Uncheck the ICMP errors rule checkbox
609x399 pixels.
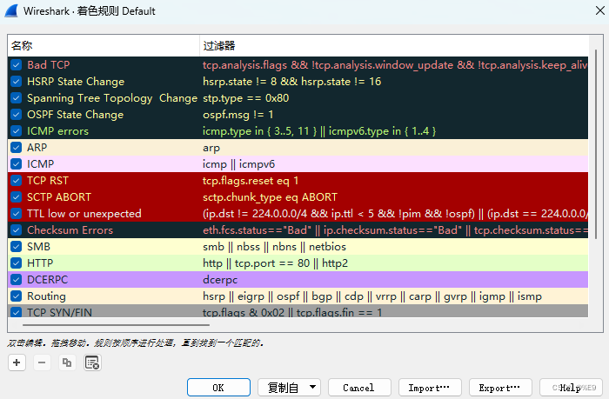click(x=16, y=130)
